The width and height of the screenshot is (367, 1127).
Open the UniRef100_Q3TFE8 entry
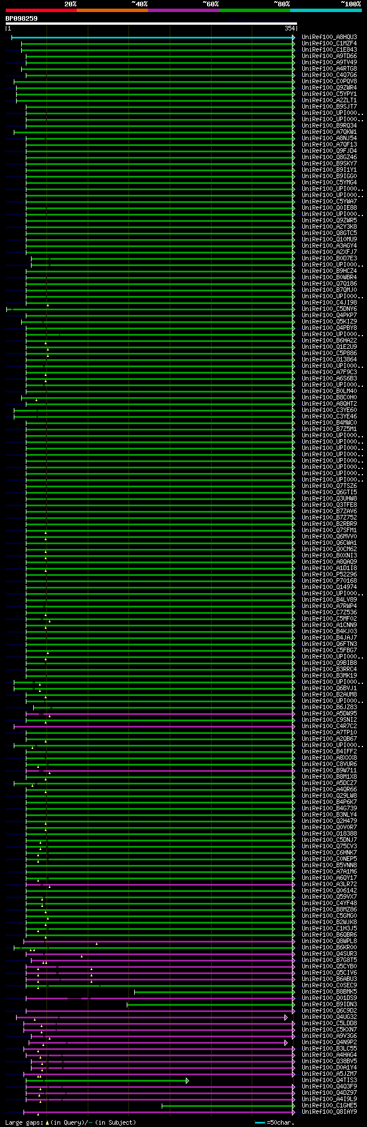point(329,505)
